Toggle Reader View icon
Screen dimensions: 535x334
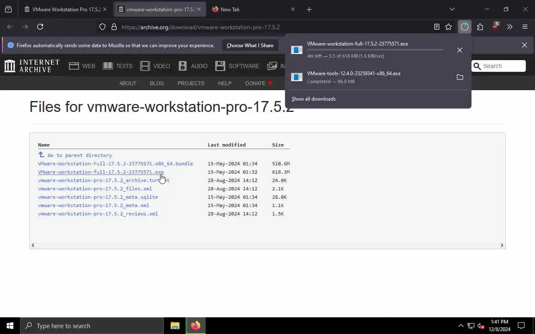pos(437,27)
